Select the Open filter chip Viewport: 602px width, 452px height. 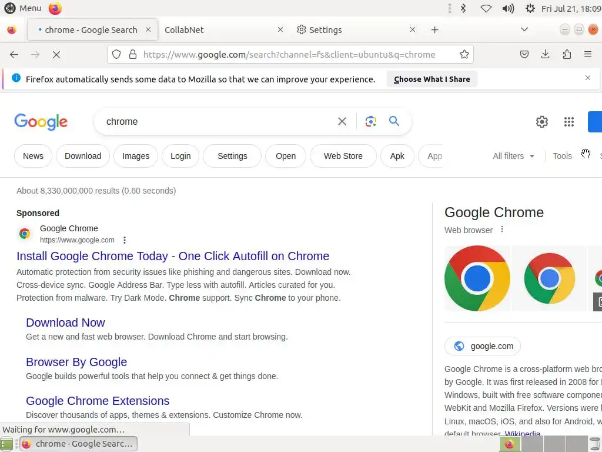(x=286, y=156)
